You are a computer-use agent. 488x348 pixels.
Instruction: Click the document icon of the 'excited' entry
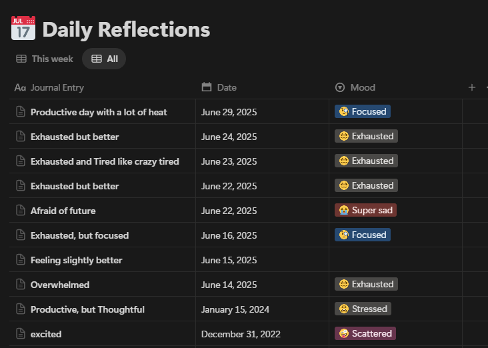coord(20,334)
